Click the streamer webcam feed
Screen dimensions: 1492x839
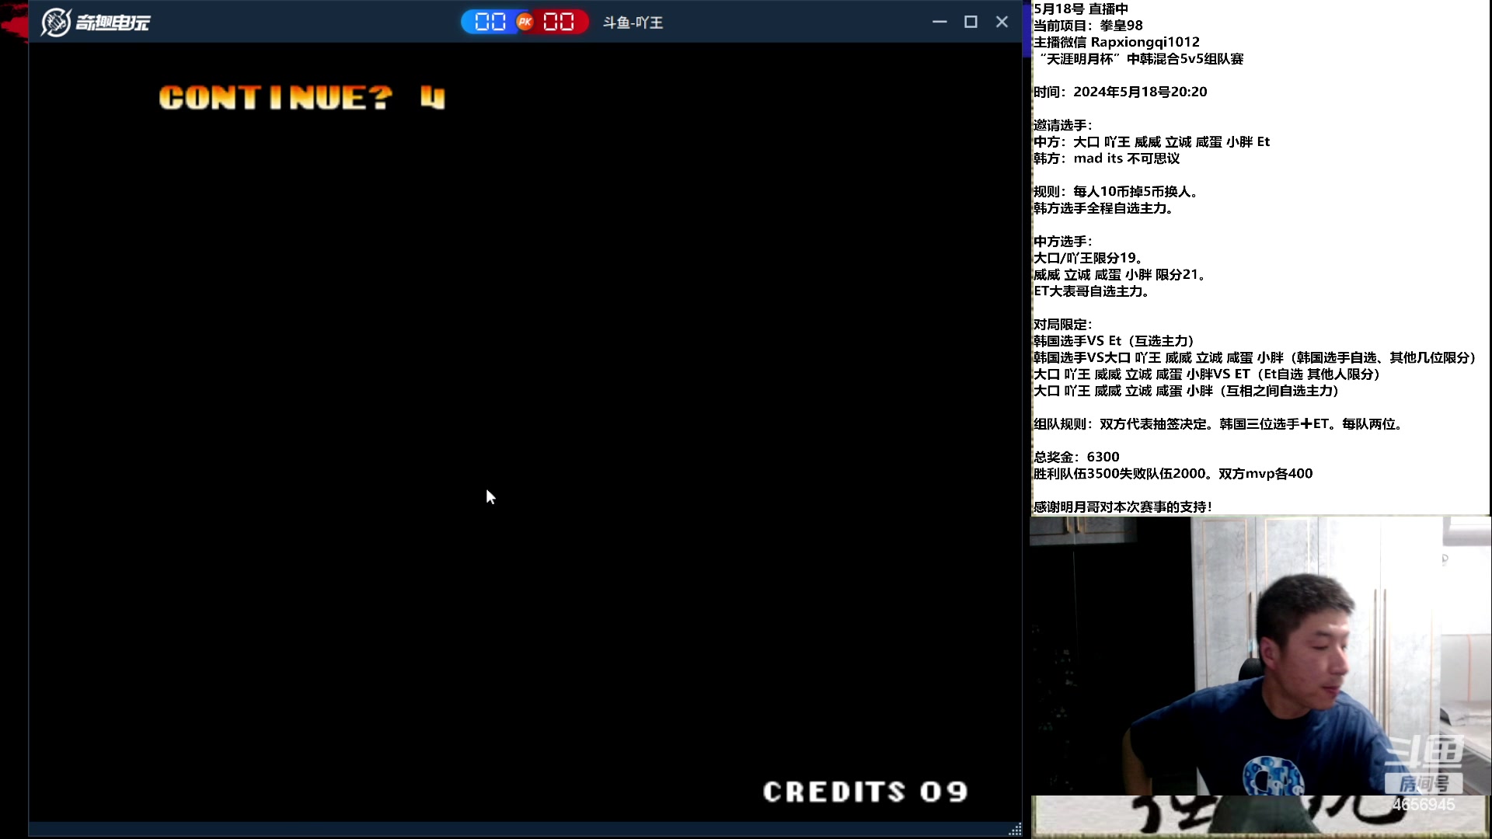(1260, 656)
